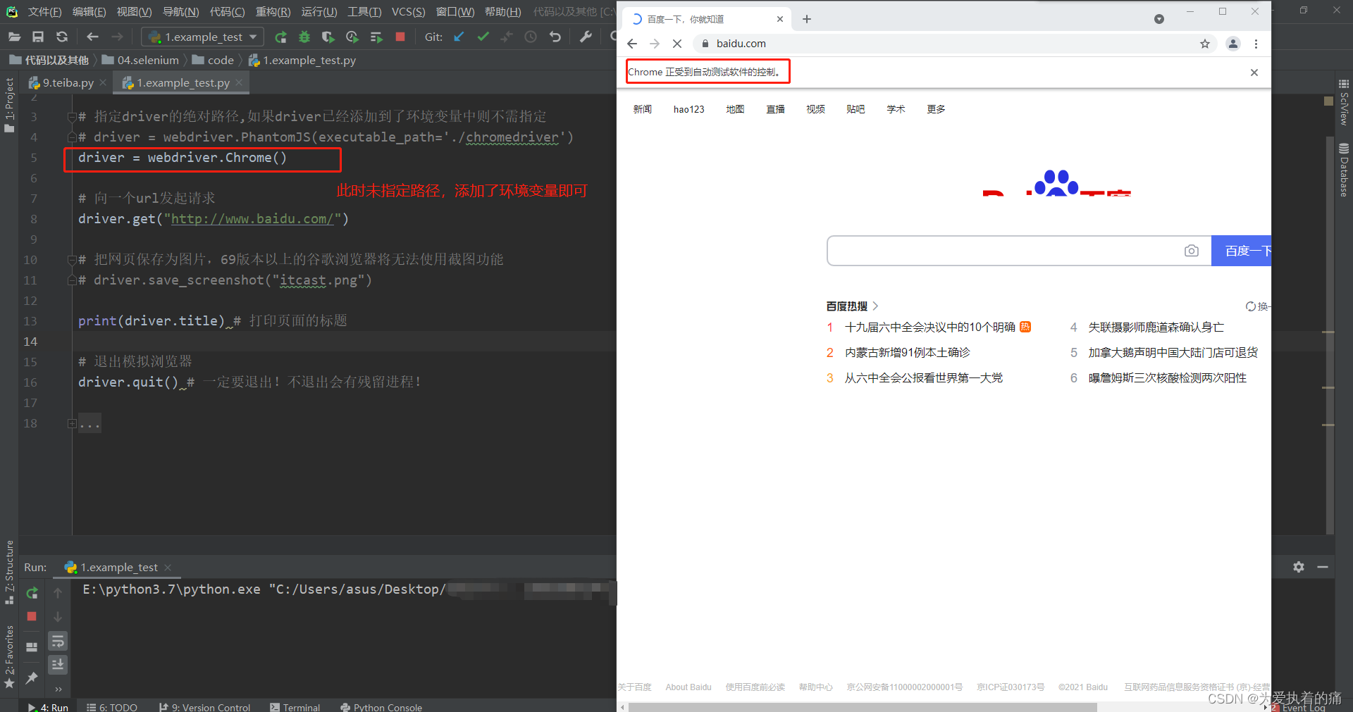This screenshot has height=712, width=1353.
Task: Update project with blue Git arrow
Action: 459,37
